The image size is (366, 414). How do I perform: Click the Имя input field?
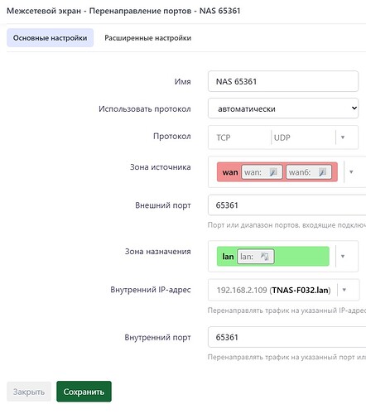[x=283, y=81]
